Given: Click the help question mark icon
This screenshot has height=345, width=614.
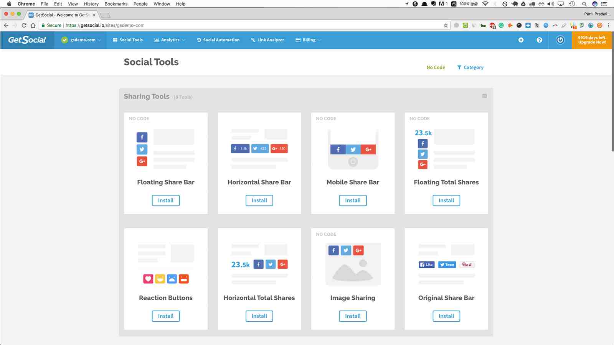Looking at the screenshot, I should [x=539, y=40].
